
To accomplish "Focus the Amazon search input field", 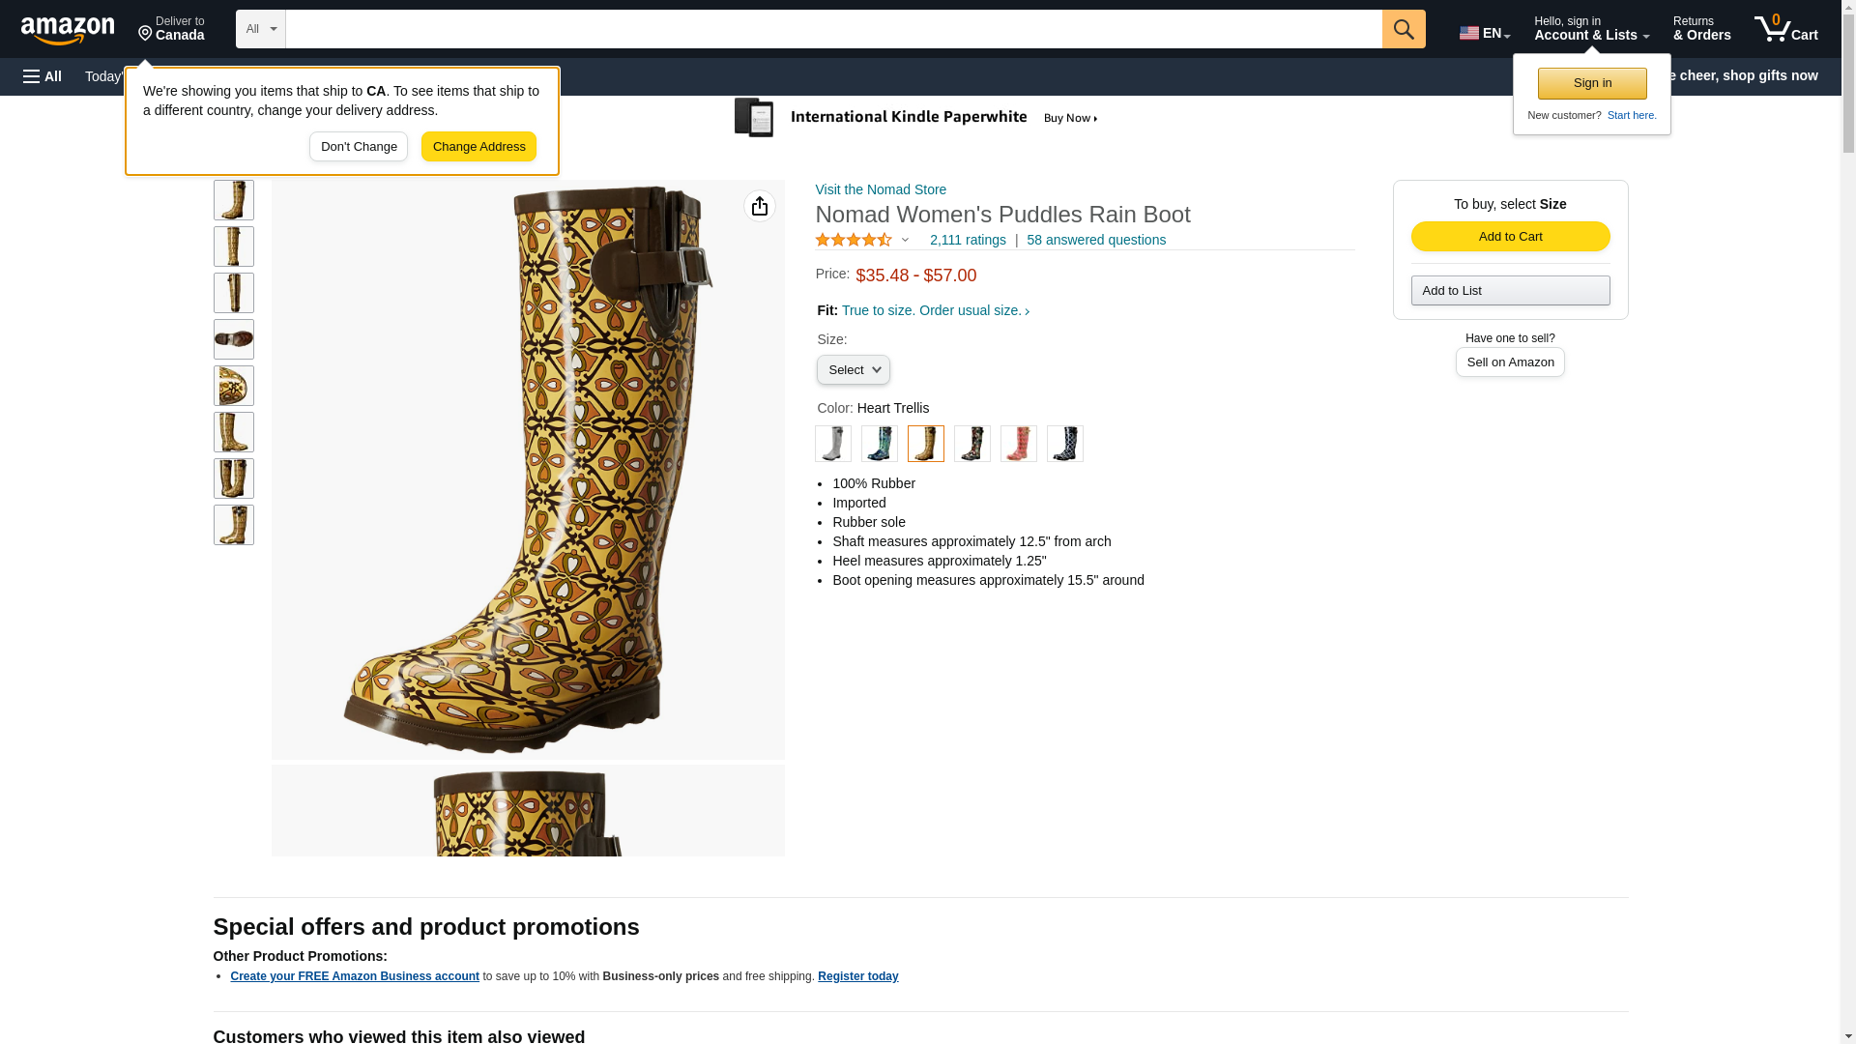I will (x=832, y=29).
